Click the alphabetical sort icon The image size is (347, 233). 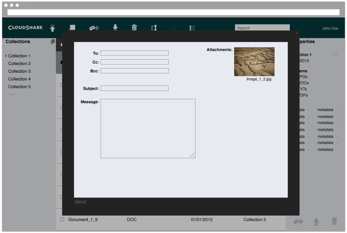154,28
